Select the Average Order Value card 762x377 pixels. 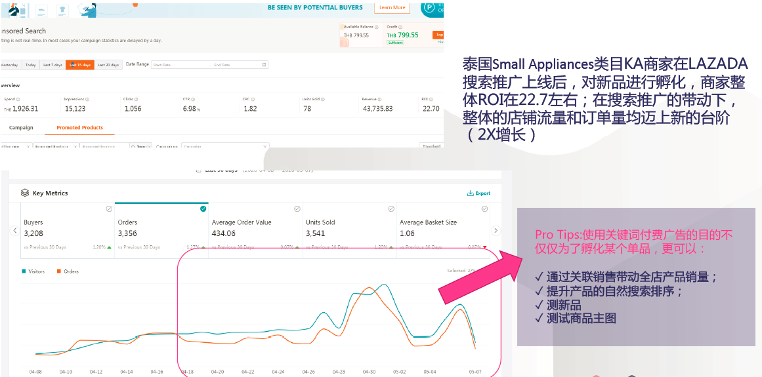point(255,231)
